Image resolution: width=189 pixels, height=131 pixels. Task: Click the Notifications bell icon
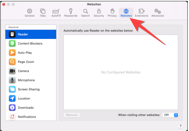click(x=12, y=117)
